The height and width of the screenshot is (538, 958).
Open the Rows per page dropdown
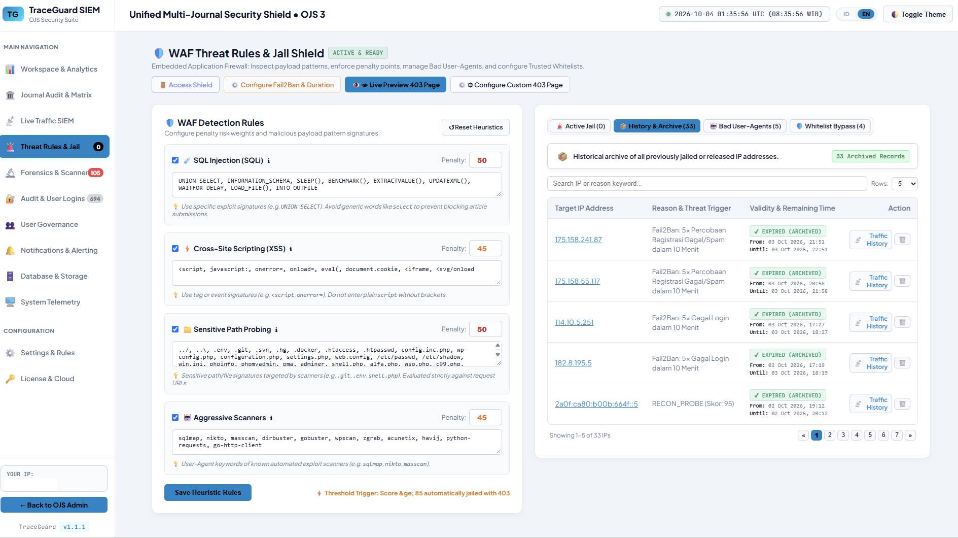905,184
